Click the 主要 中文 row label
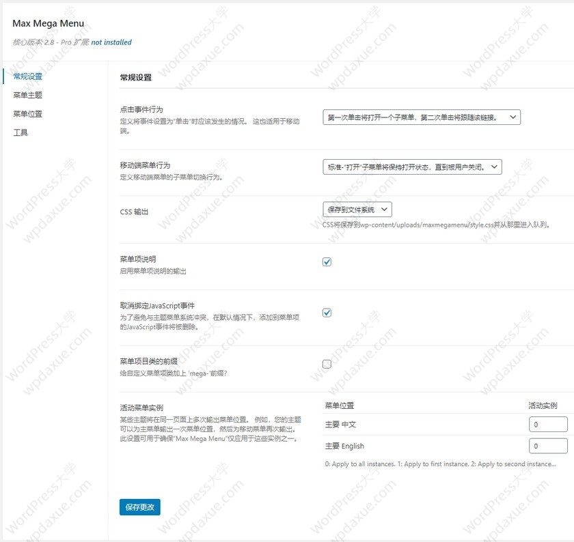 340,425
